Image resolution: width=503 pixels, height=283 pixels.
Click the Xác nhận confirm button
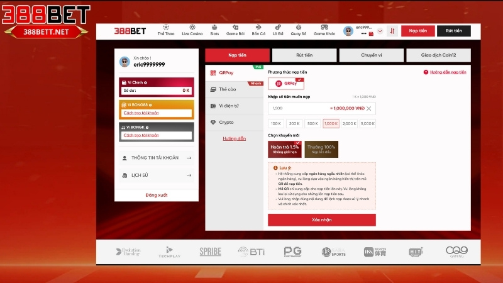pos(322,219)
